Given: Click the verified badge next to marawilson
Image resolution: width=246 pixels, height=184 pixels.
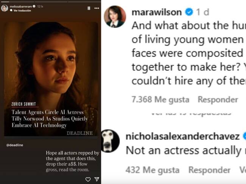Looking at the screenshot, I should pos(188,12).
